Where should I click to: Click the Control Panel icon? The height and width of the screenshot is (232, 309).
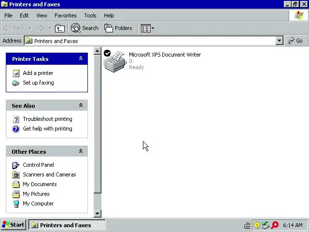[x=16, y=165]
